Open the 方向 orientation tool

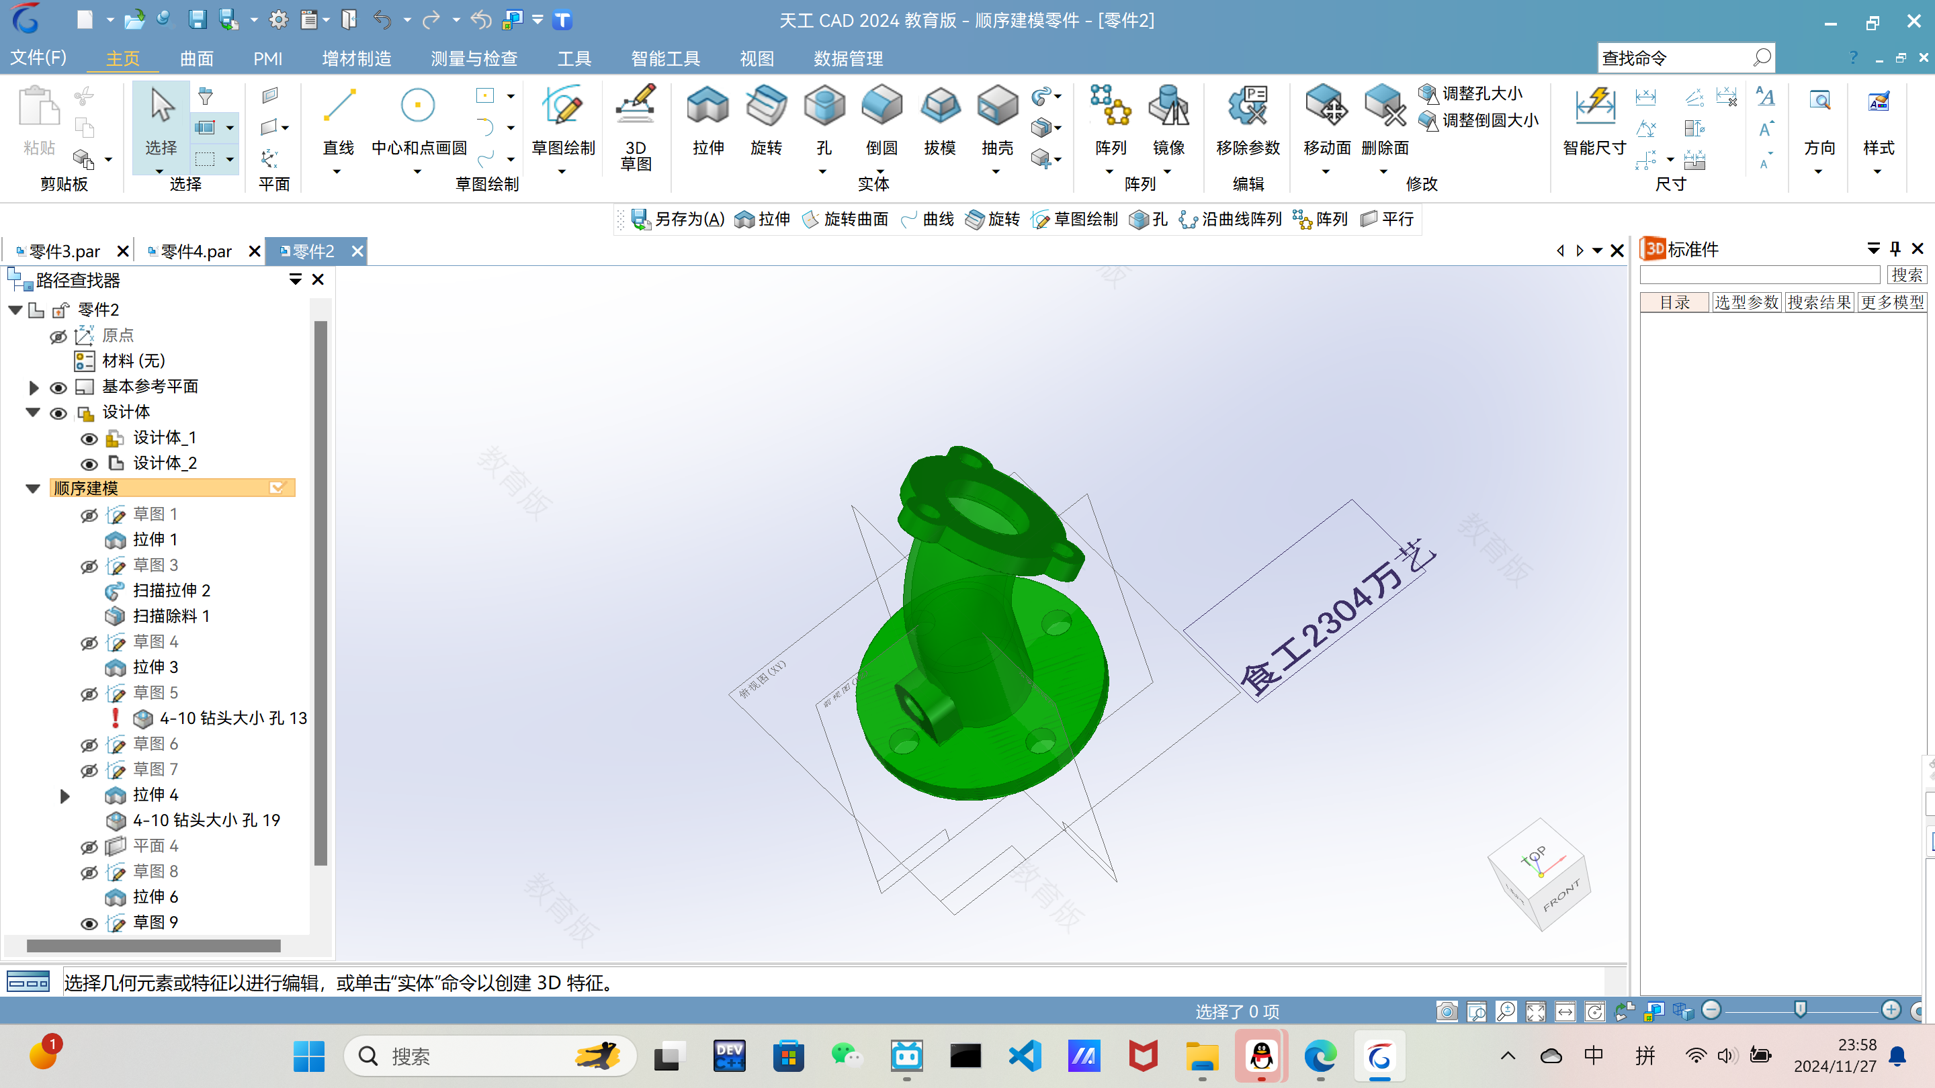[x=1819, y=120]
